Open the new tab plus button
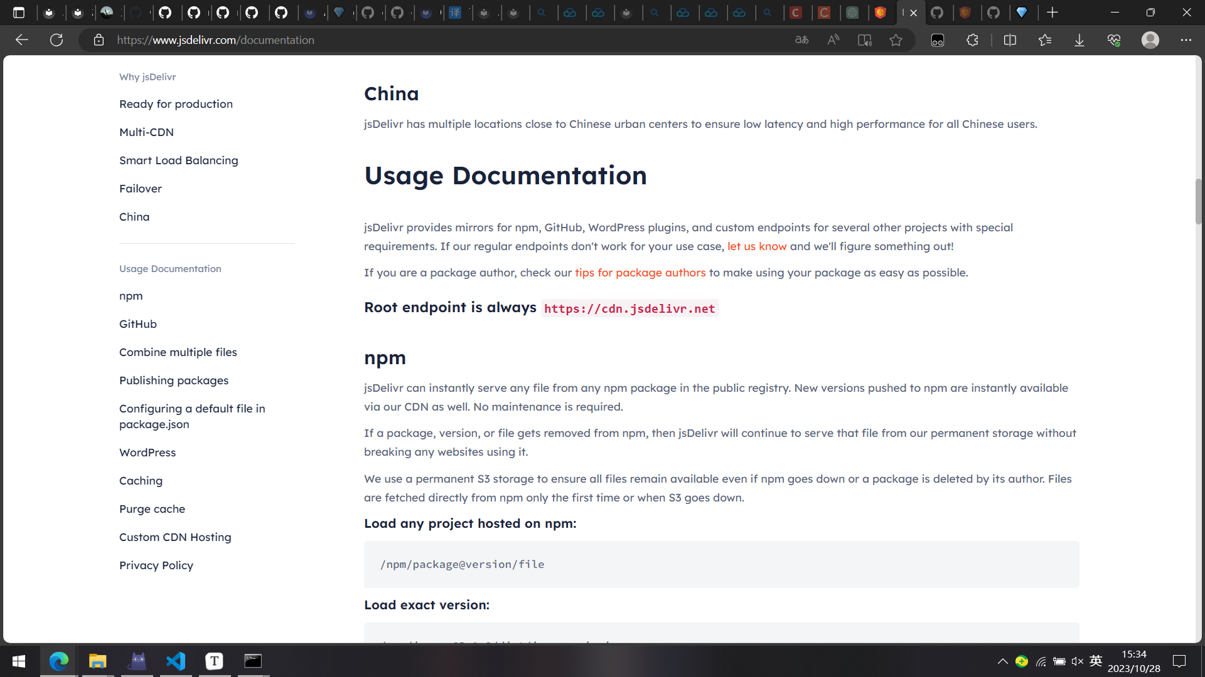1205x677 pixels. tap(1052, 13)
